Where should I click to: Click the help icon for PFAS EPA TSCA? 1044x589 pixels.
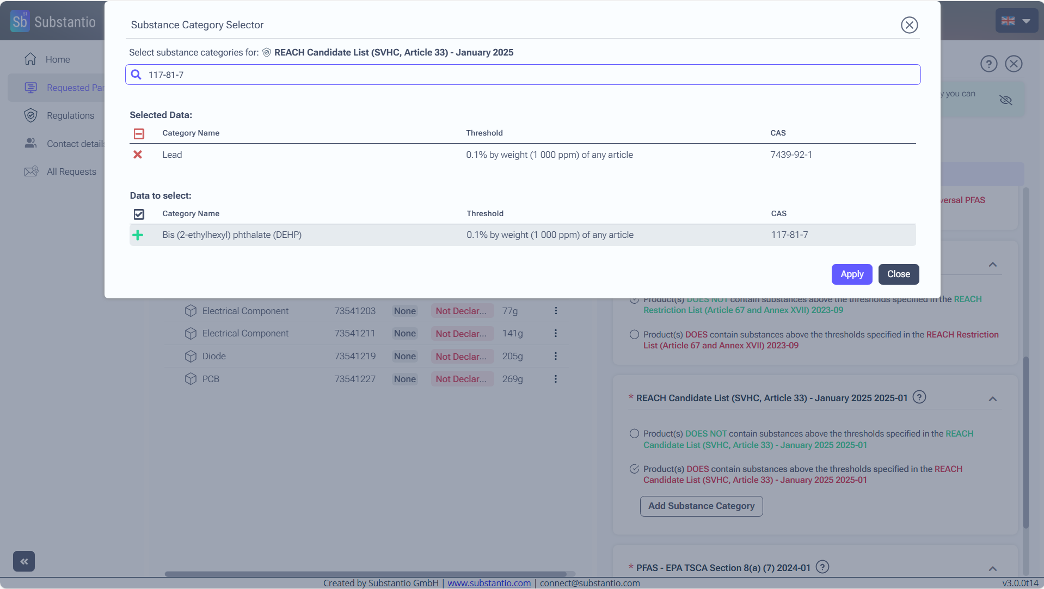coord(822,567)
